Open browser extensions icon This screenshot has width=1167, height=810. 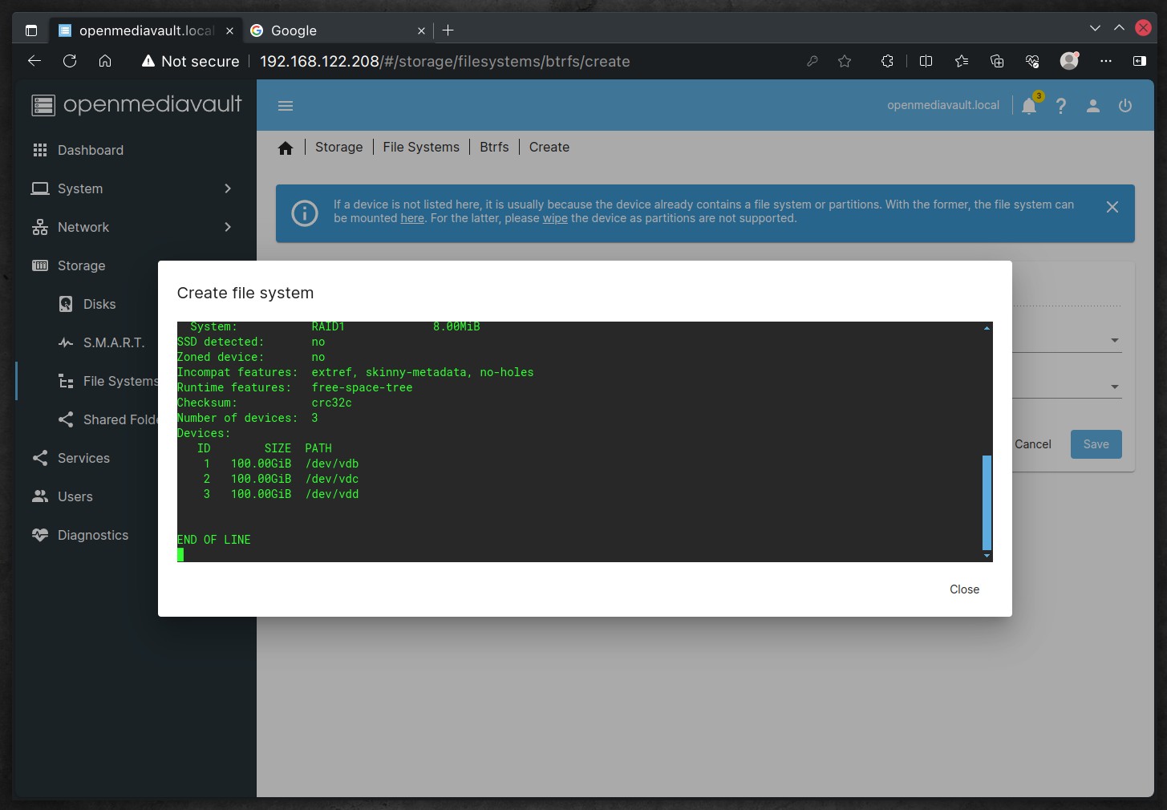(x=887, y=61)
